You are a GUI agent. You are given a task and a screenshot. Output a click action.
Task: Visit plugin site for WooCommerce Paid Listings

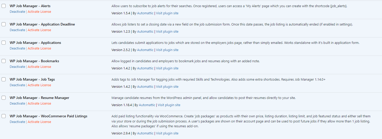167,133
